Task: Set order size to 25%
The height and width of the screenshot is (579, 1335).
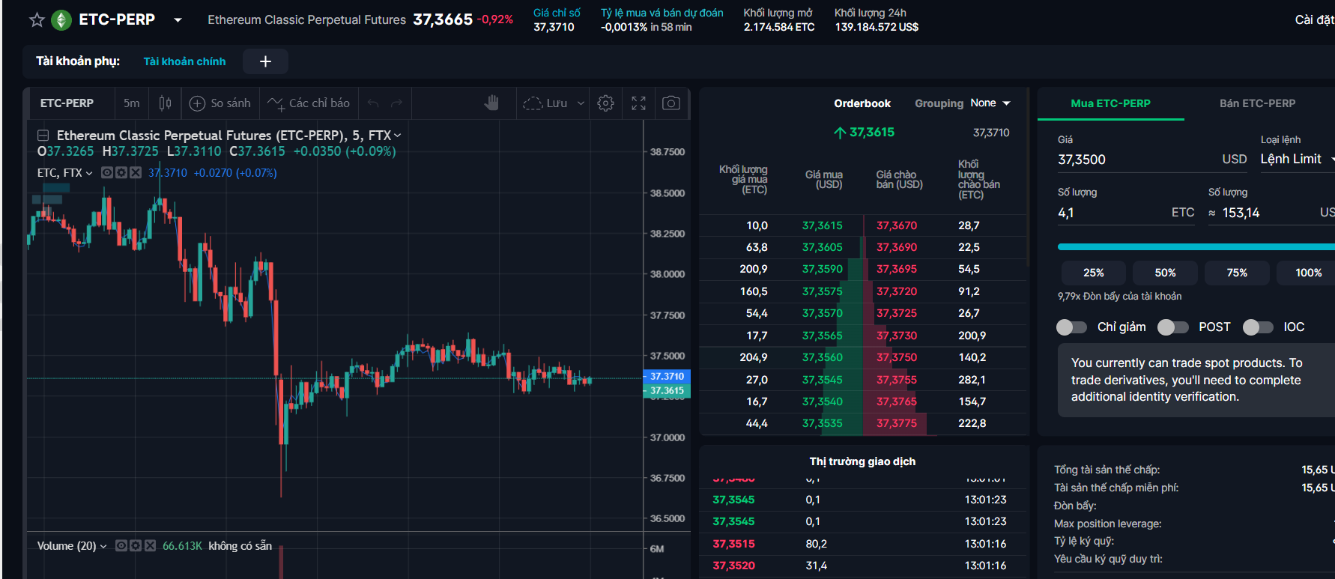Action: 1093,273
